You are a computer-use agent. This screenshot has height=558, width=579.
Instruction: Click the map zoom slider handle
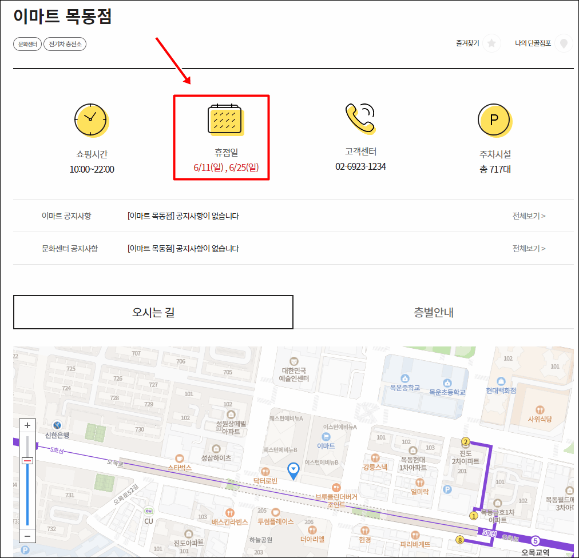point(27,461)
